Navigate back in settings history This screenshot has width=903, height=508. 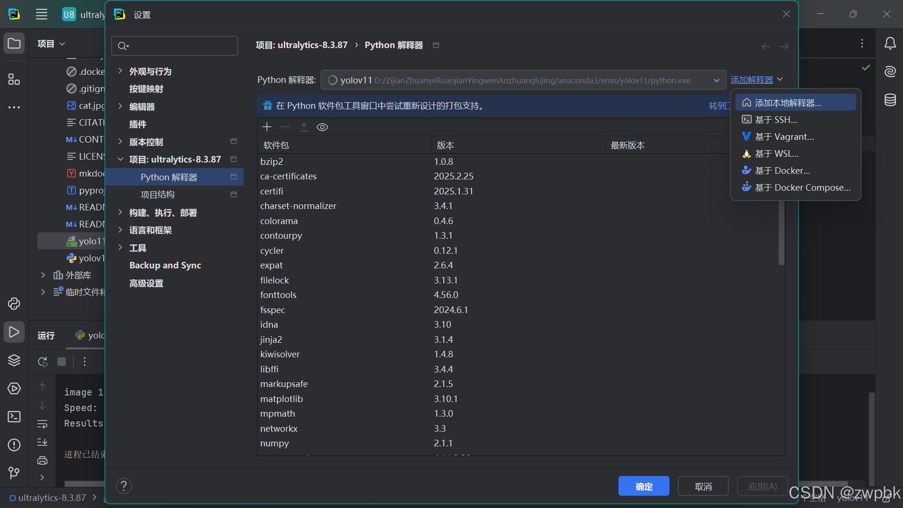tap(766, 47)
